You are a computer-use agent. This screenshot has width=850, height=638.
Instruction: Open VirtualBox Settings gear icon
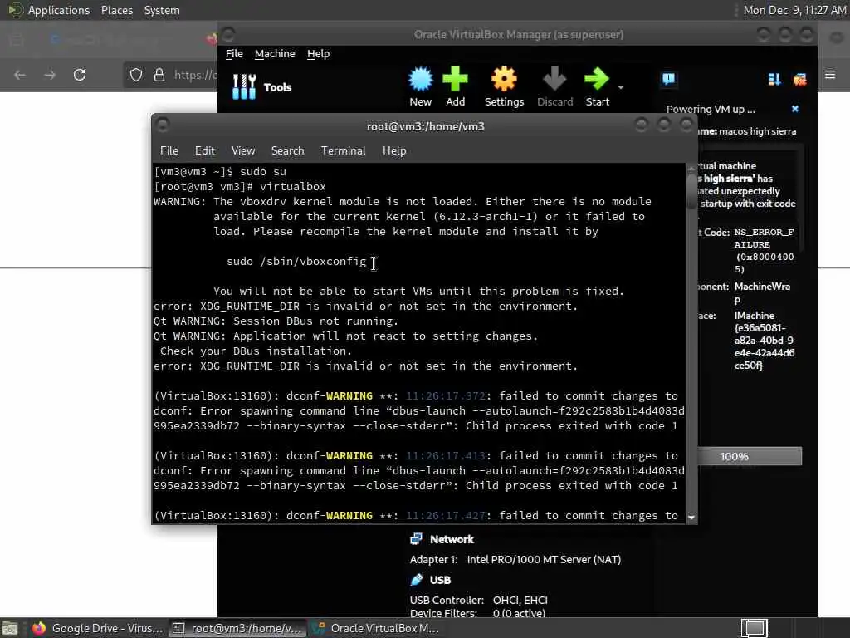click(x=504, y=80)
